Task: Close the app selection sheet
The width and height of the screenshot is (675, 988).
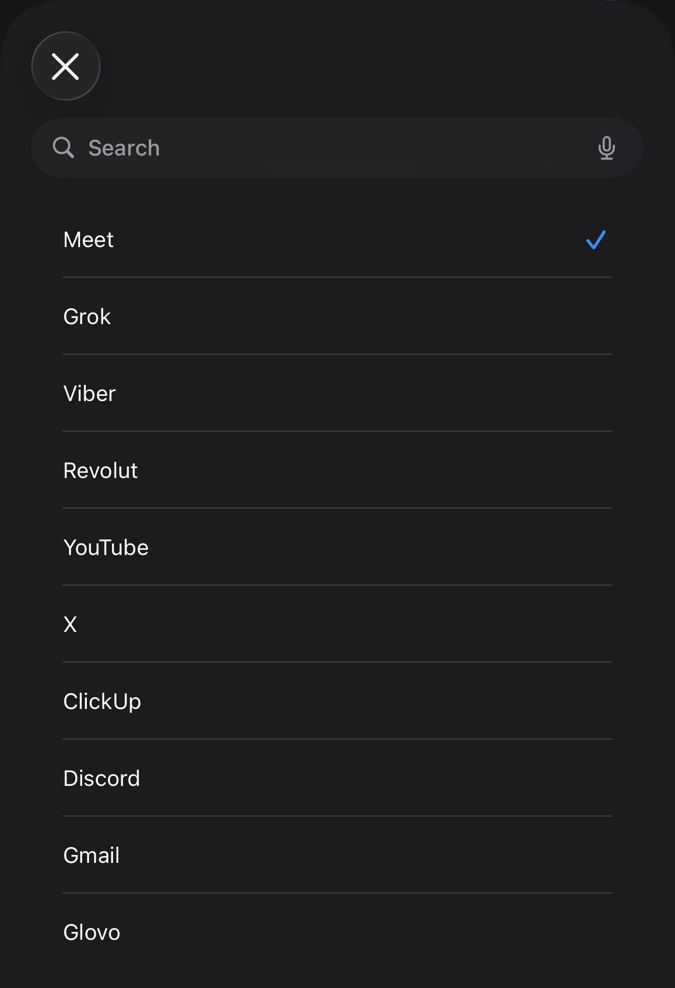Action: pos(65,66)
